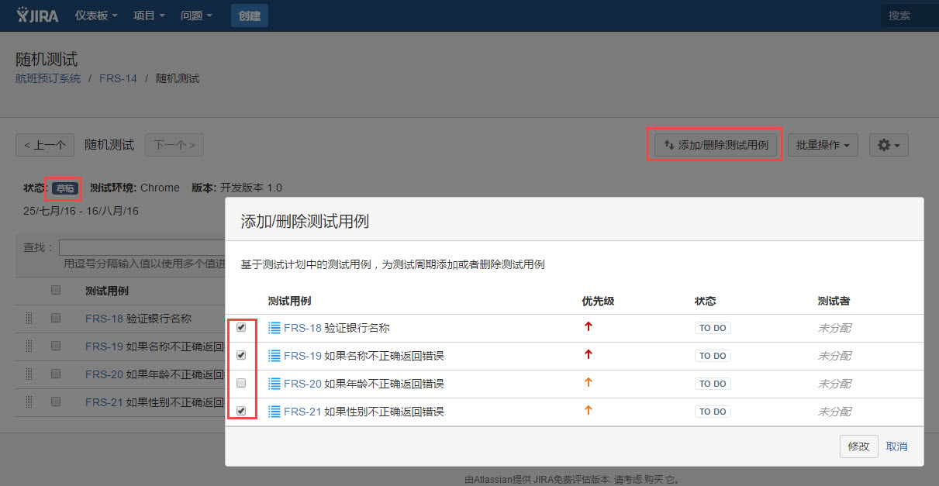The image size is (939, 486).
Task: Open FRS-21 link in background list
Action: coord(104,402)
